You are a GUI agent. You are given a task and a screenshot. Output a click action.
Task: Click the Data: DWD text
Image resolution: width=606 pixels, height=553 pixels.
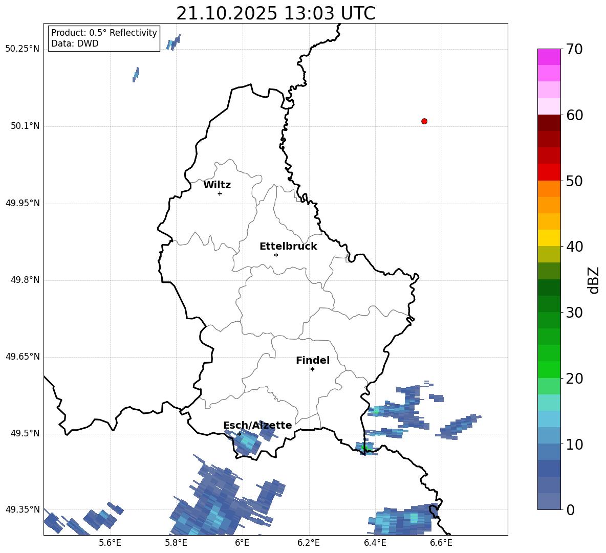[75, 43]
